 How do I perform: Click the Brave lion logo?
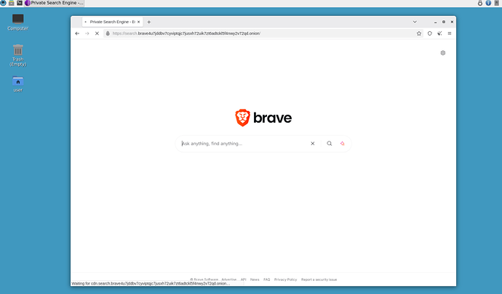coord(242,118)
